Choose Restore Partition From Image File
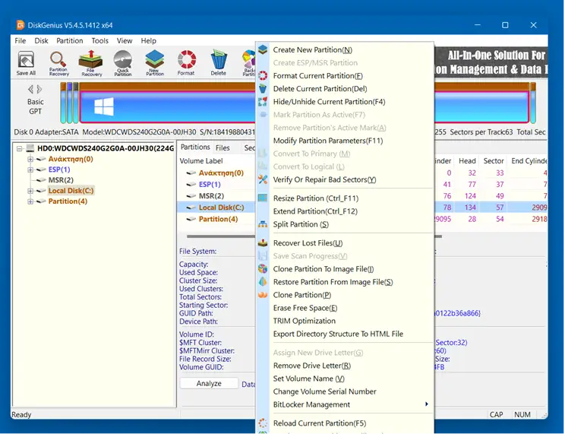This screenshot has width=565, height=434. coord(333,282)
